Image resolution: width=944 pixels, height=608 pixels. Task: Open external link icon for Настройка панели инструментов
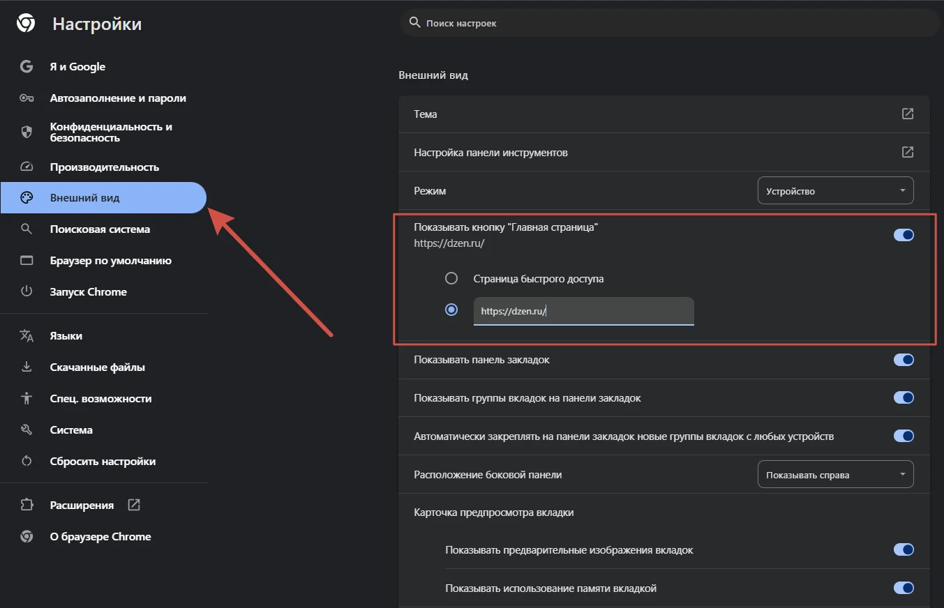click(x=908, y=152)
